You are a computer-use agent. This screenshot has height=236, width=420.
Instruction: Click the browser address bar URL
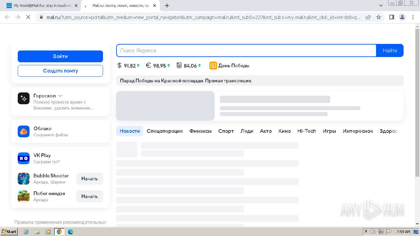pos(203,17)
